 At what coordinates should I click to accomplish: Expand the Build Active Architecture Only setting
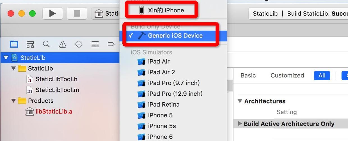tap(240, 124)
